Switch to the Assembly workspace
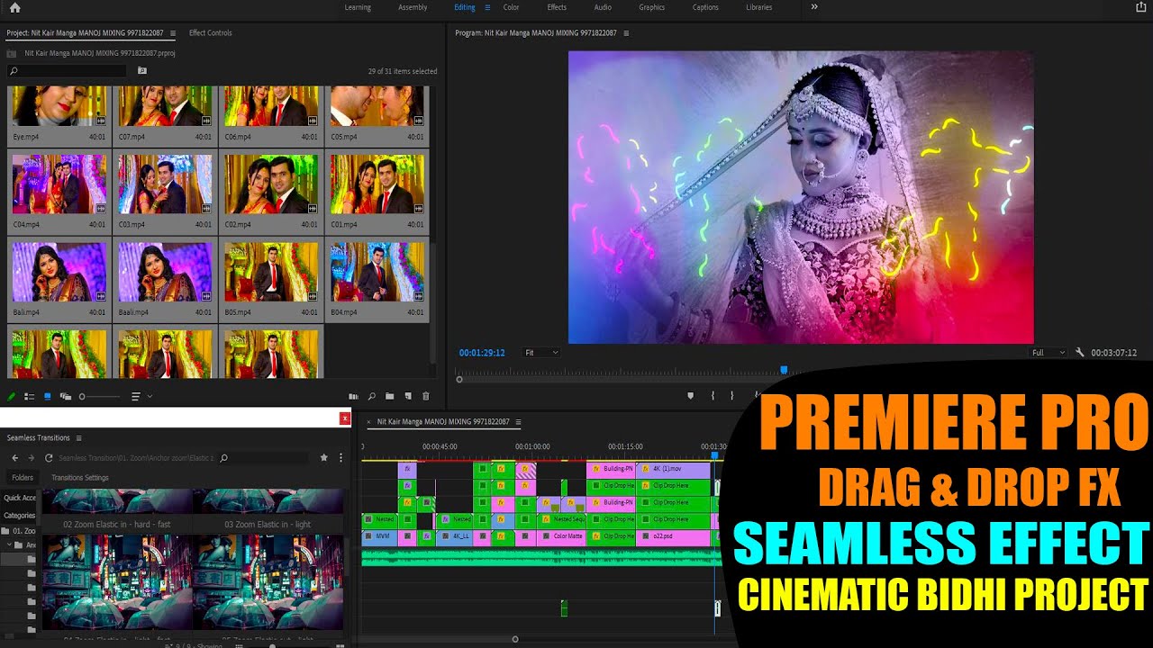Image resolution: width=1153 pixels, height=648 pixels. click(413, 7)
